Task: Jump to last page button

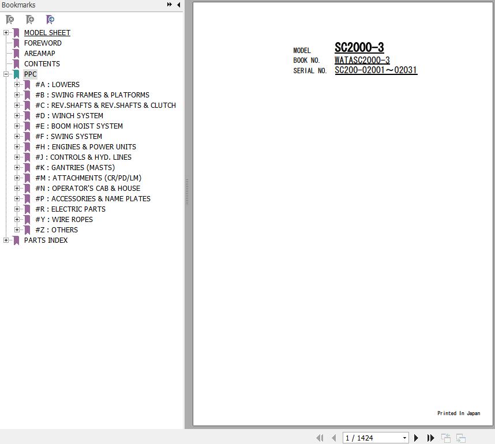Action: (x=430, y=438)
